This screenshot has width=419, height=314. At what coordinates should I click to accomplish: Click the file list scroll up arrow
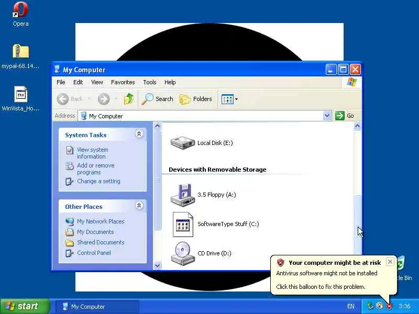tap(357, 126)
